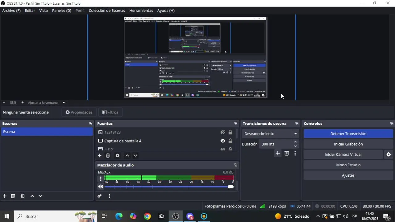The image size is (395, 222).
Task: Click Iniciar Grabación button
Action: pos(348,144)
